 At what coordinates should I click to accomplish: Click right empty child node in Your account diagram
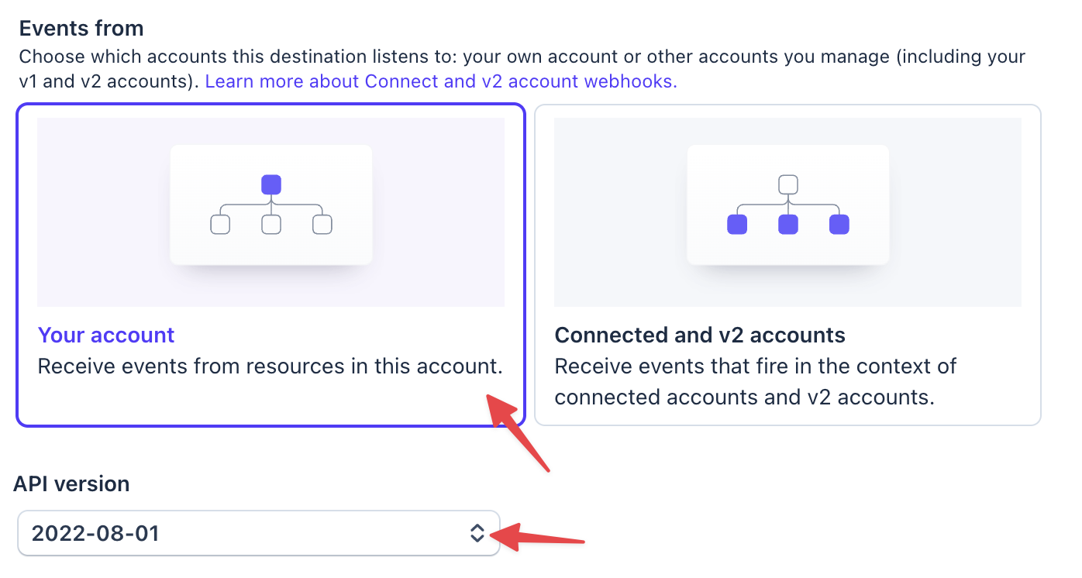[322, 225]
